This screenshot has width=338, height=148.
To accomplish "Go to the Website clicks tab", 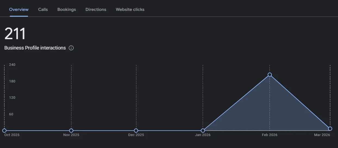I will pos(130,10).
